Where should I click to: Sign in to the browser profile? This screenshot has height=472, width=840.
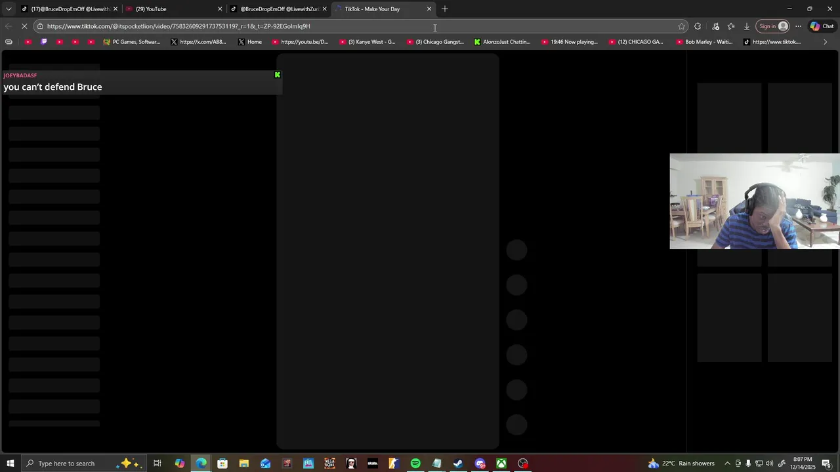pyautogui.click(x=773, y=26)
